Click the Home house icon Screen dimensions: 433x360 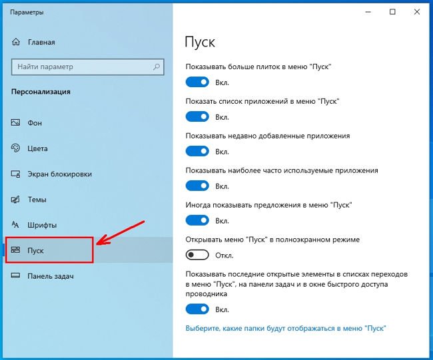[x=16, y=42]
